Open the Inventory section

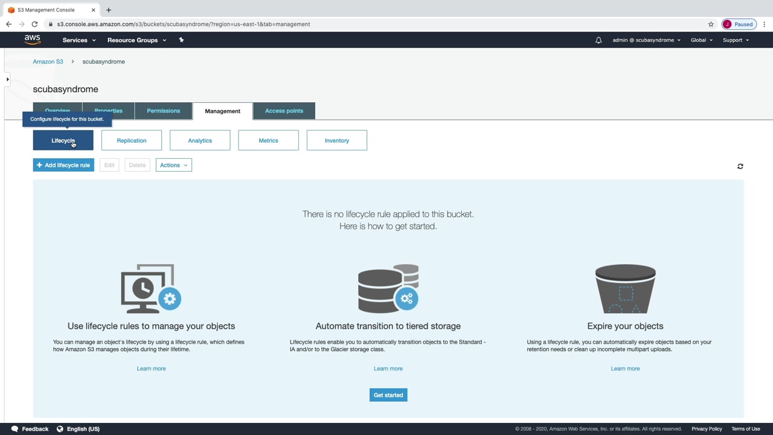[337, 141]
